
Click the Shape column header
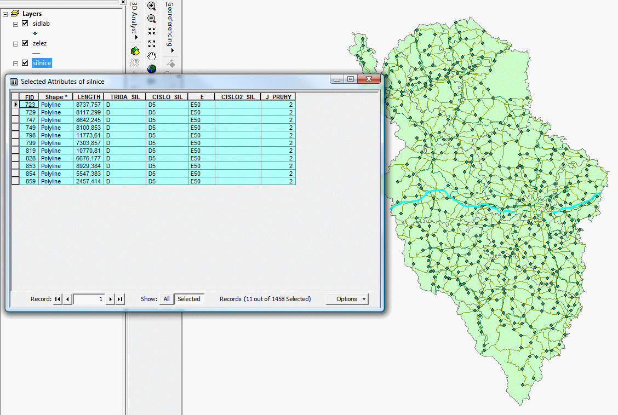click(x=55, y=97)
